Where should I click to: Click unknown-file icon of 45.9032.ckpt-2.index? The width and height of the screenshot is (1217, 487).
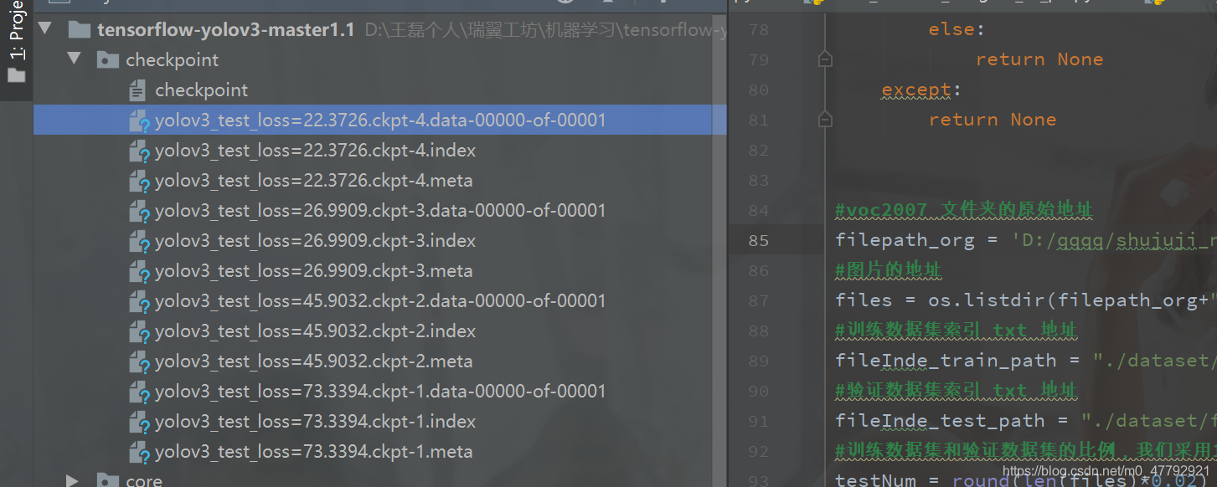point(139,332)
